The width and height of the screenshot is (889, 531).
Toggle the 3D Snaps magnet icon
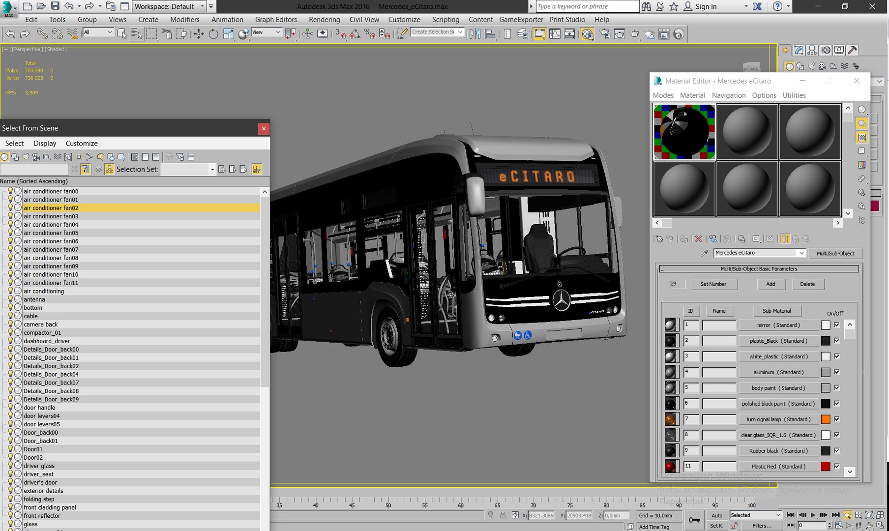coord(340,34)
